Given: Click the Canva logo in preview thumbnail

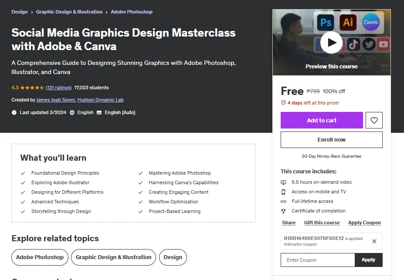Looking at the screenshot, I should (x=370, y=22).
